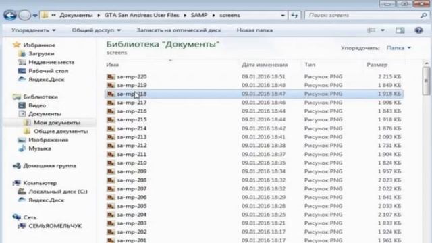The image size is (432, 243).
Task: Click the change view icon
Action: tap(371, 30)
